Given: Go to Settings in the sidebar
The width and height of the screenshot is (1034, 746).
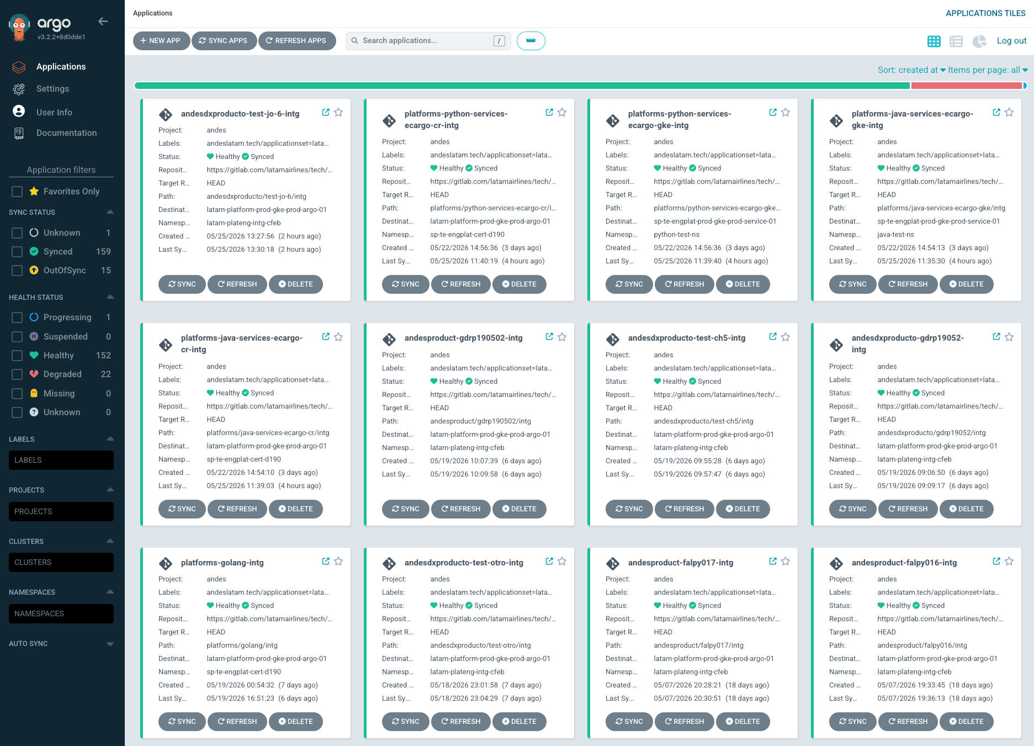Looking at the screenshot, I should [52, 89].
